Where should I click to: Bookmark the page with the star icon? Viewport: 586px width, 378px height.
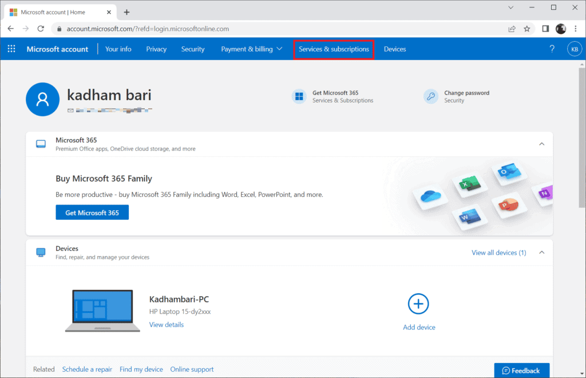click(x=527, y=28)
